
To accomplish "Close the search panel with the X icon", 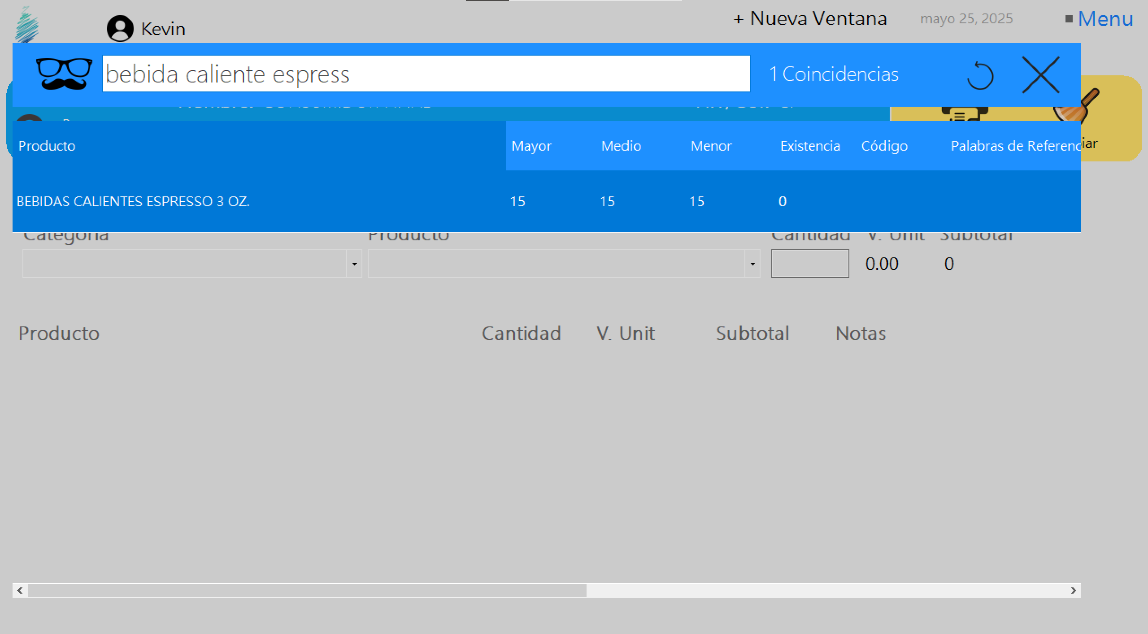I will click(1040, 75).
